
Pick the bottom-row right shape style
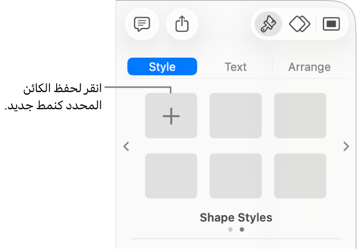click(x=300, y=176)
